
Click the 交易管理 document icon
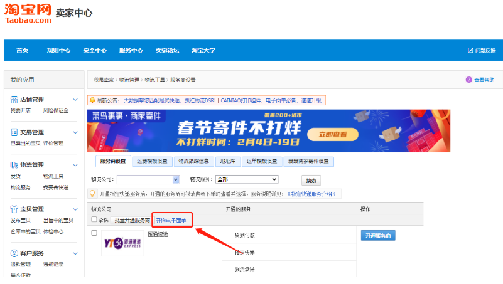coord(14,132)
